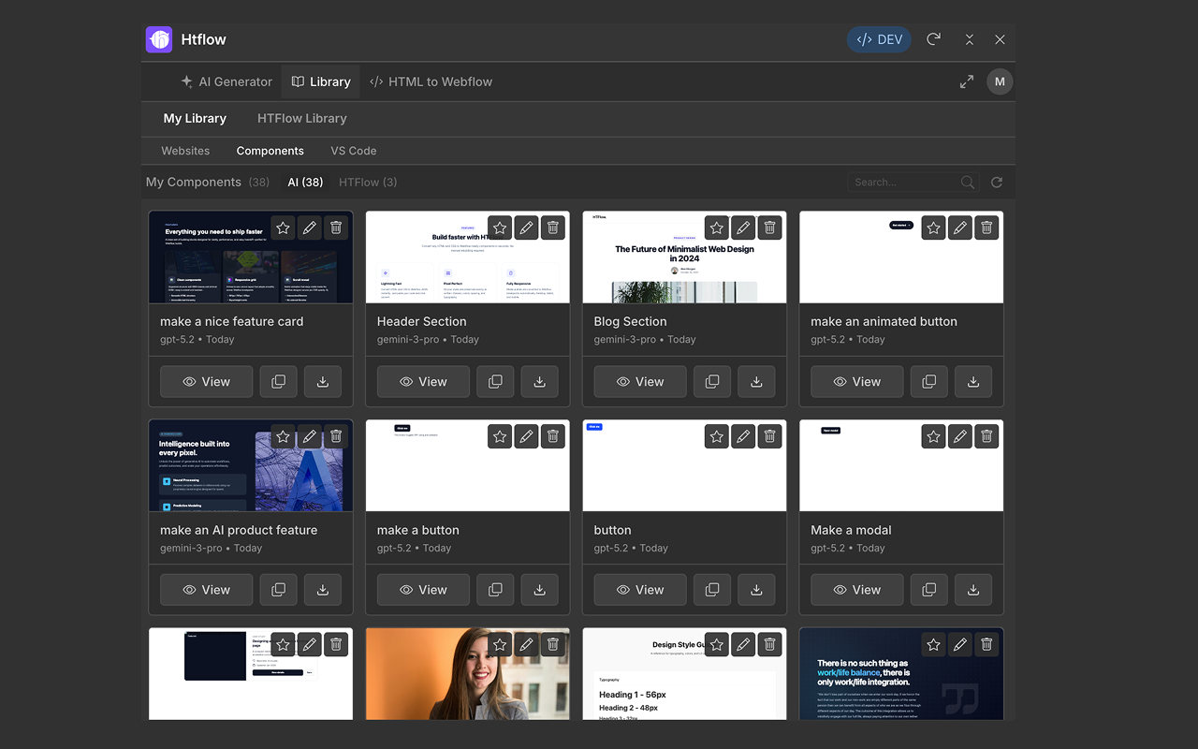1198x749 pixels.
Task: View the Blog Section component
Action: [x=641, y=382]
